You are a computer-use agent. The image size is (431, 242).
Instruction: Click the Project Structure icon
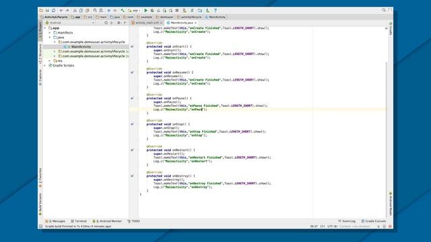200,11
